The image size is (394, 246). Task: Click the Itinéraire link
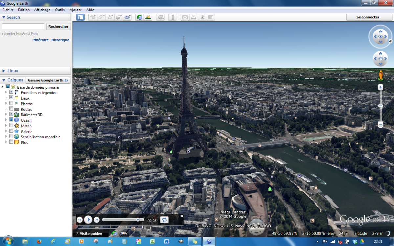(40, 40)
